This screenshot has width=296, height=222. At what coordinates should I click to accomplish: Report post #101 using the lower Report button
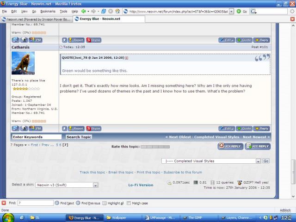76,129
